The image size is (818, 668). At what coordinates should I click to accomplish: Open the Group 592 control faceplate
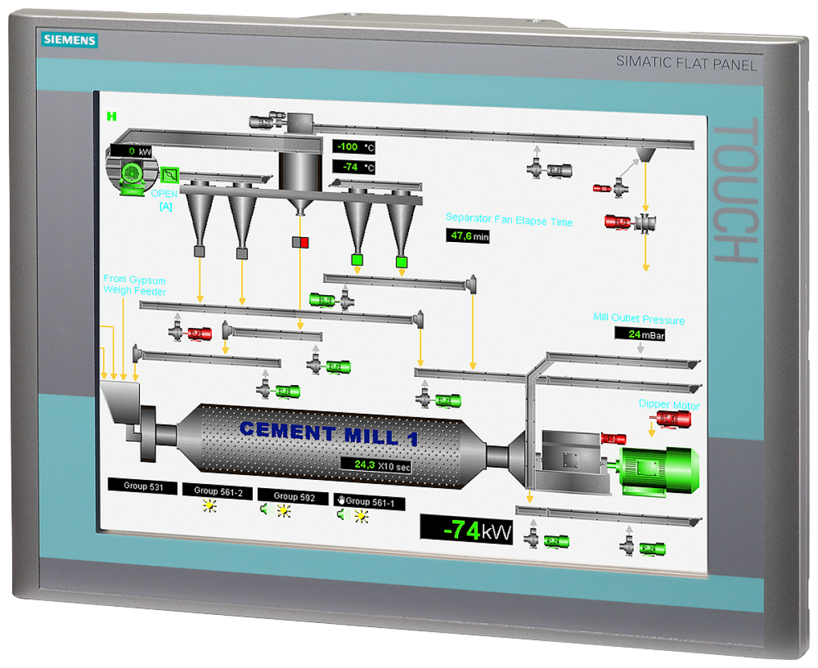tap(293, 497)
